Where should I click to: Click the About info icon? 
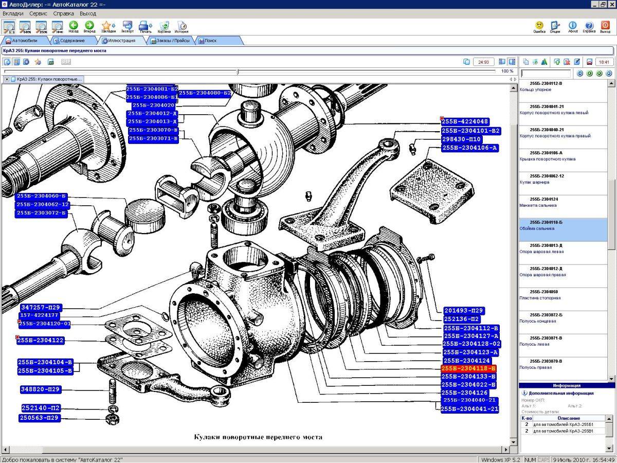(573, 26)
